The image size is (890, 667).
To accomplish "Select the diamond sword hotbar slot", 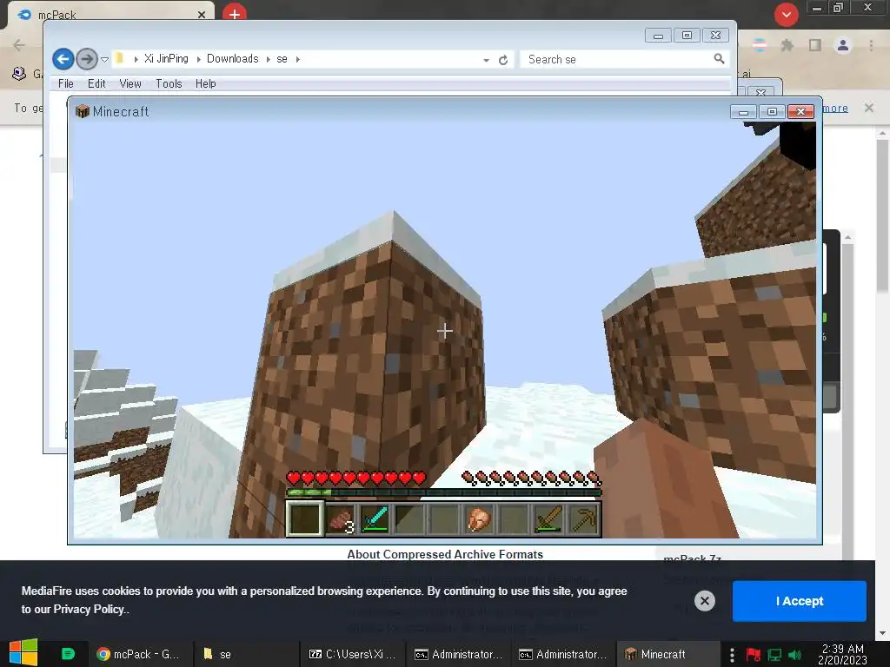I will (375, 519).
